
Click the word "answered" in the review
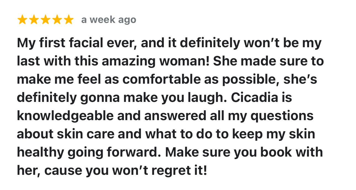pos(175,116)
